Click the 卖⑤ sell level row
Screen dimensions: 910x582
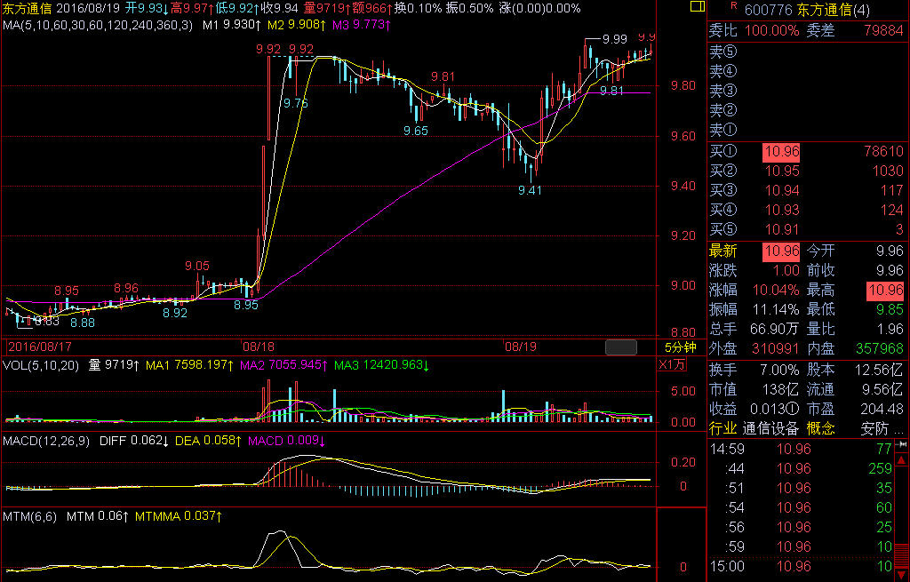(724, 51)
